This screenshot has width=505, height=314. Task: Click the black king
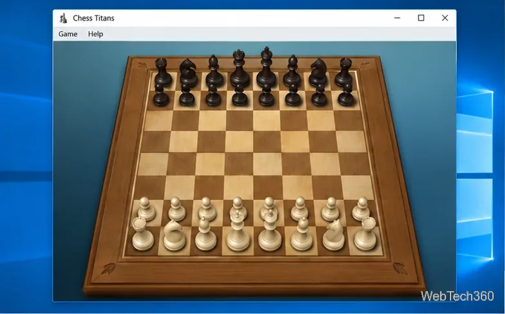[266, 68]
